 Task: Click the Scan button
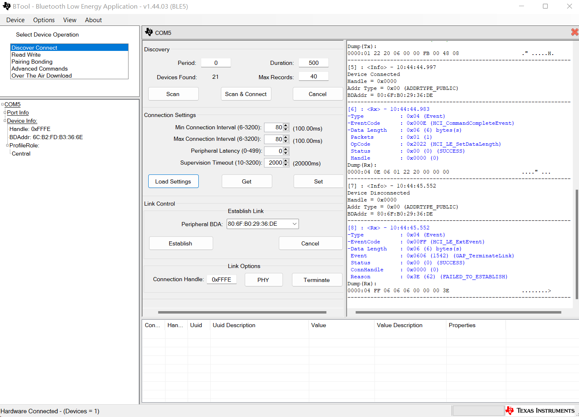pyautogui.click(x=173, y=94)
